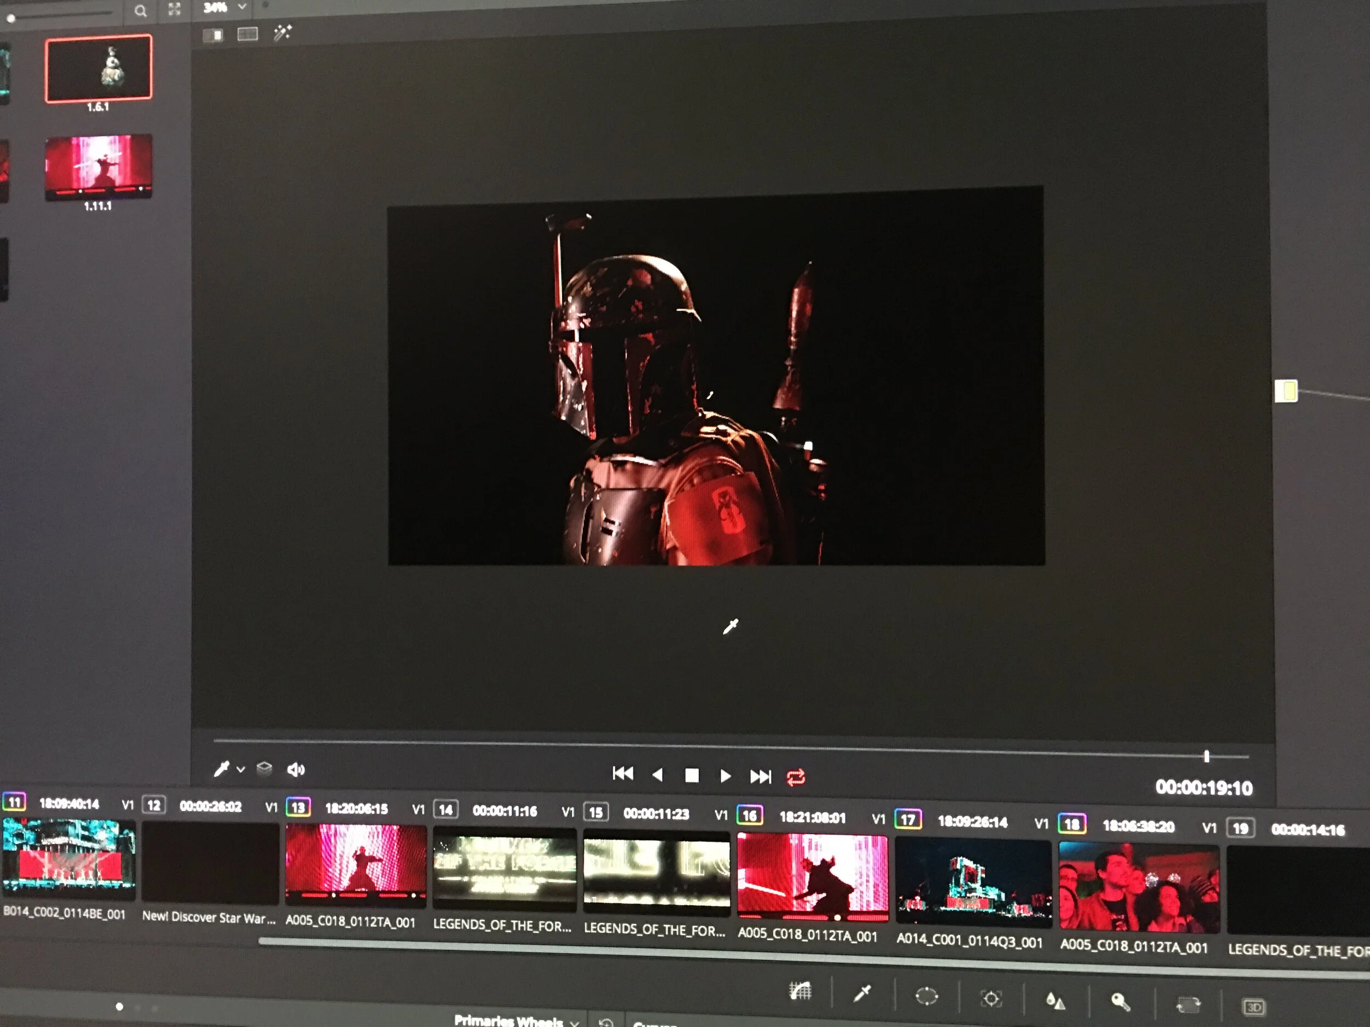Select clip 16 thumbnail in timeline
Image resolution: width=1370 pixels, height=1027 pixels.
click(812, 875)
